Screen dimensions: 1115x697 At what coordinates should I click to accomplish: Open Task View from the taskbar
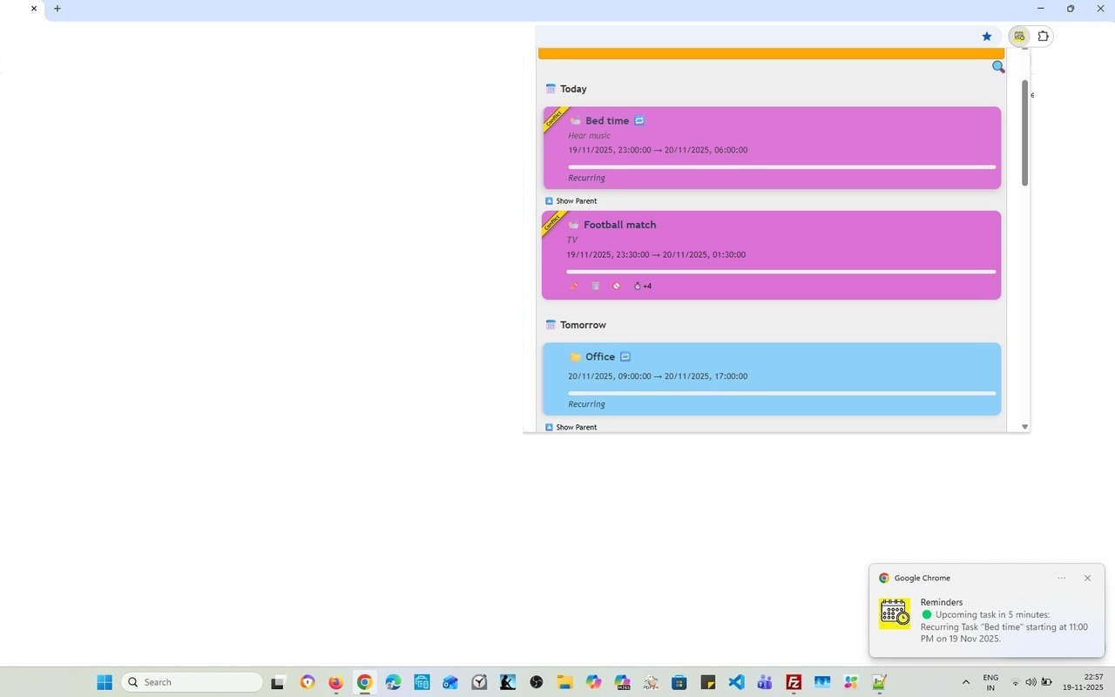coord(278,682)
